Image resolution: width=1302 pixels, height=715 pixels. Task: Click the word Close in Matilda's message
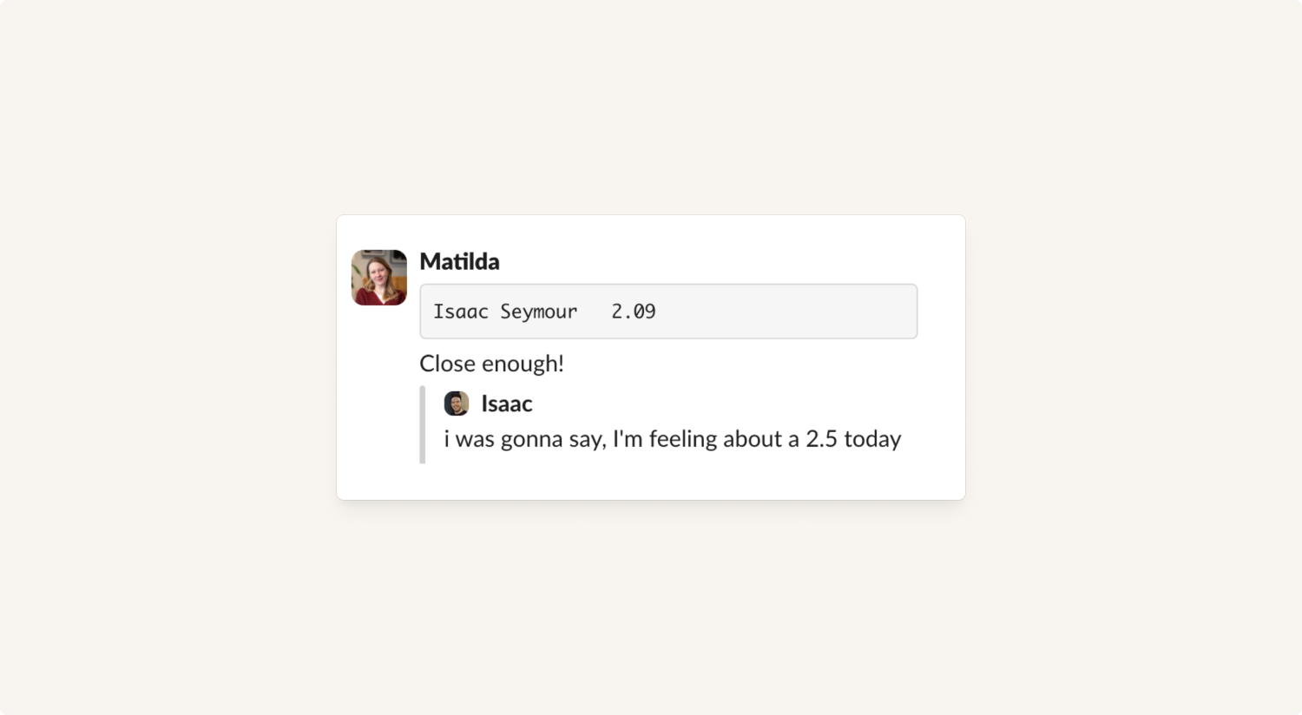tap(447, 364)
